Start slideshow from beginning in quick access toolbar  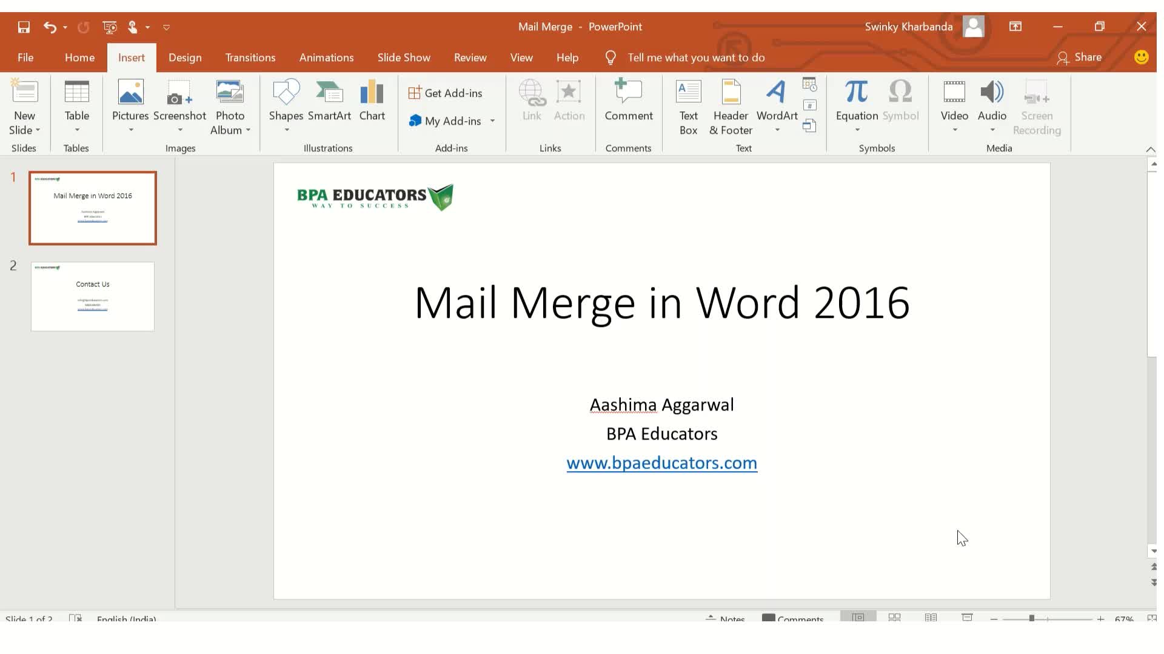(x=110, y=27)
